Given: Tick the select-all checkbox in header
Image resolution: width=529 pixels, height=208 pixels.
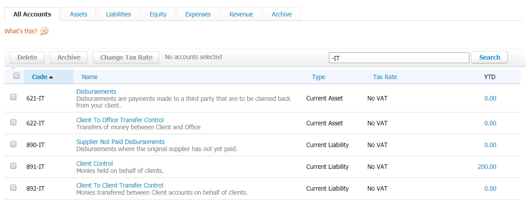Looking at the screenshot, I should click(x=16, y=76).
